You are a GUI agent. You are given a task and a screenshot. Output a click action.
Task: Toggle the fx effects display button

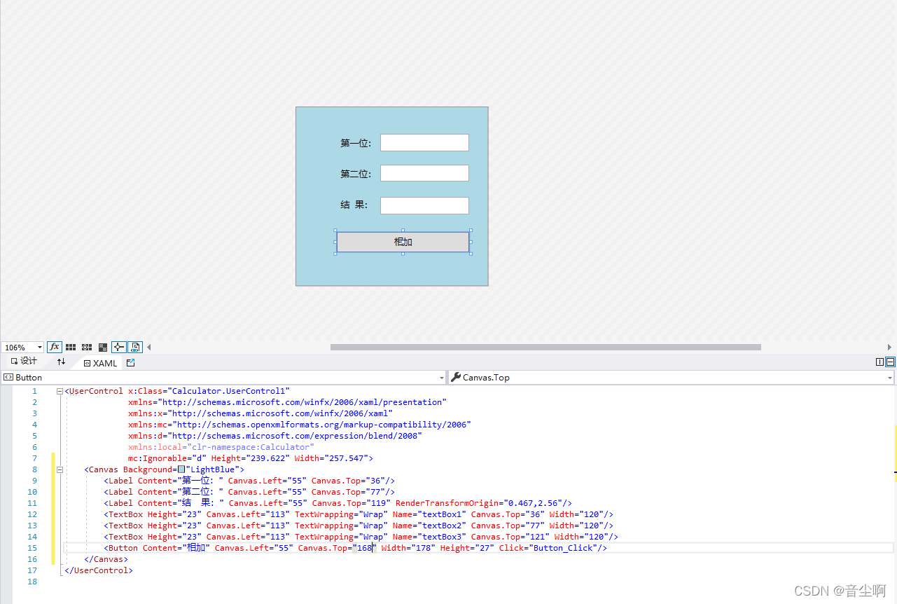(x=55, y=347)
